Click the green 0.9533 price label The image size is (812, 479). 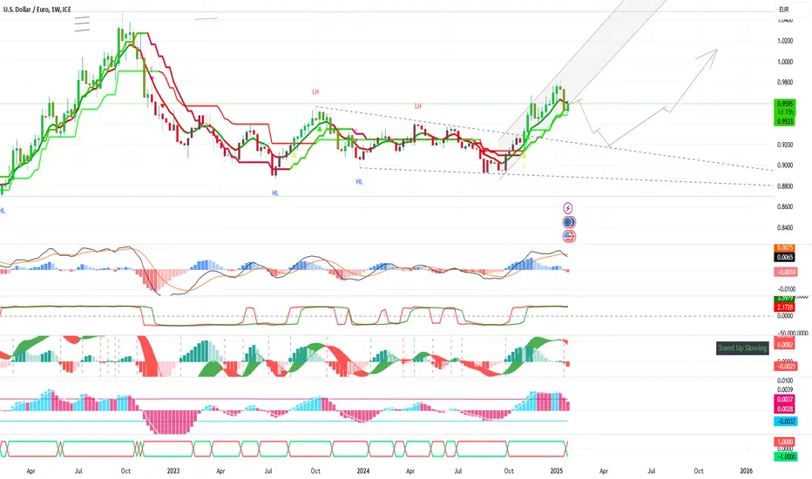point(785,121)
